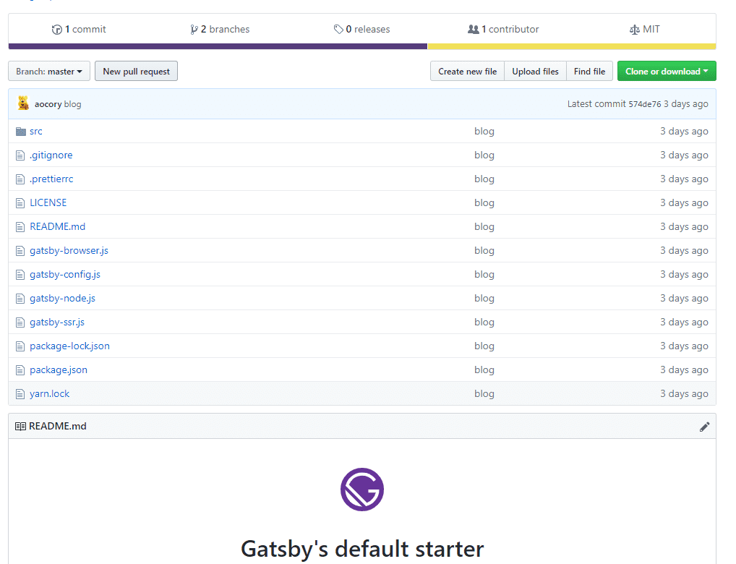Click the file icon beside gatsby-ssr.js
Image resolution: width=736 pixels, height=564 pixels.
coord(20,322)
